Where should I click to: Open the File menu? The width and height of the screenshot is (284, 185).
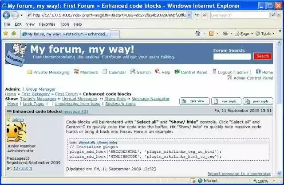pos(7,24)
